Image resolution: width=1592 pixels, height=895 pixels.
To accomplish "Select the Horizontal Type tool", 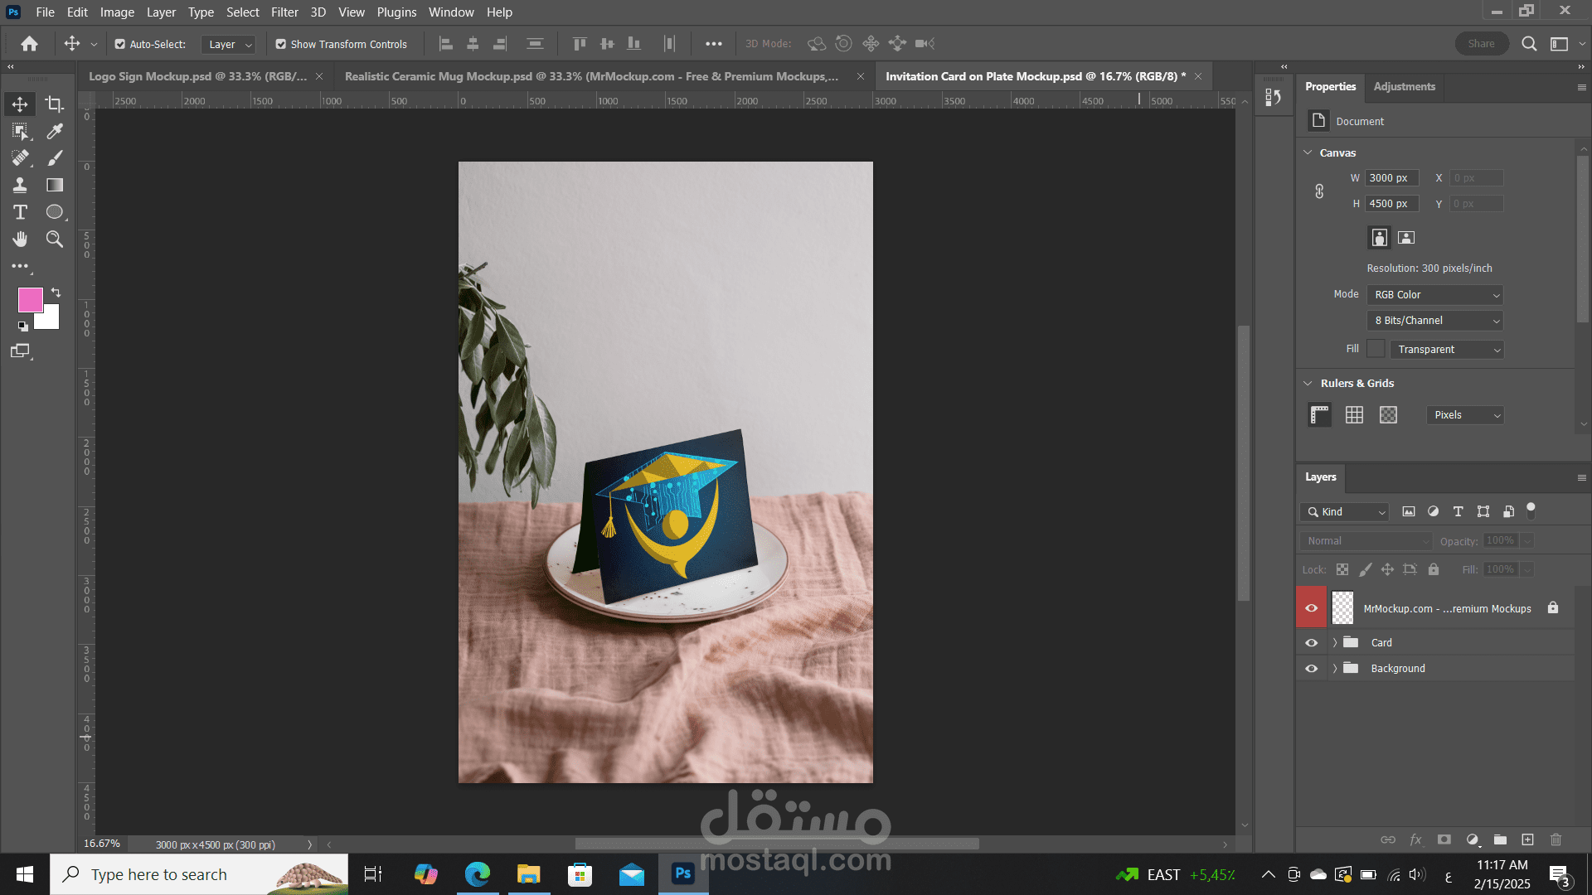I will [x=20, y=212].
